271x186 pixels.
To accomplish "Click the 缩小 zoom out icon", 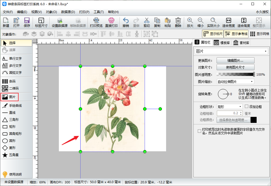I will pyautogui.click(x=200, y=22).
